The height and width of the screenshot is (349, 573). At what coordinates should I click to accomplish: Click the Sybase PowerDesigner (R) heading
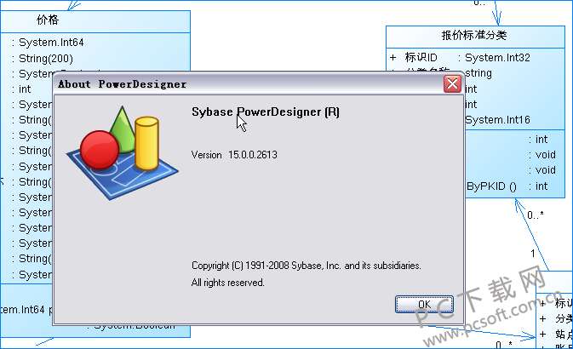coord(266,112)
